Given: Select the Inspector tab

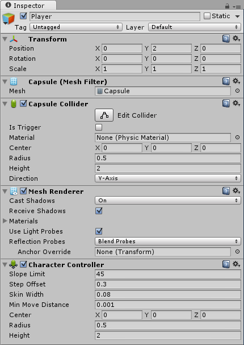Looking at the screenshot, I should [x=28, y=6].
